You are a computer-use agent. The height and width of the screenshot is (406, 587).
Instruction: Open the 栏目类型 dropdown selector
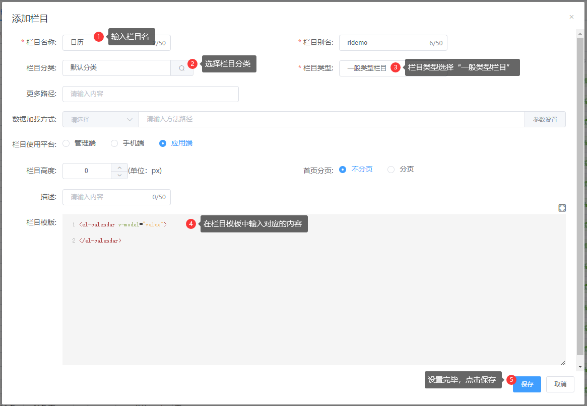367,68
